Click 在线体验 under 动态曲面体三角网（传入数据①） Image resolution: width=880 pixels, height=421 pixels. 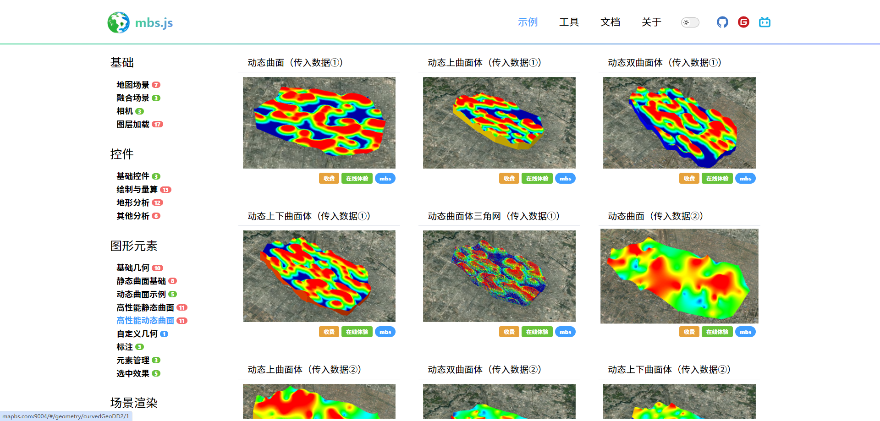click(x=537, y=332)
